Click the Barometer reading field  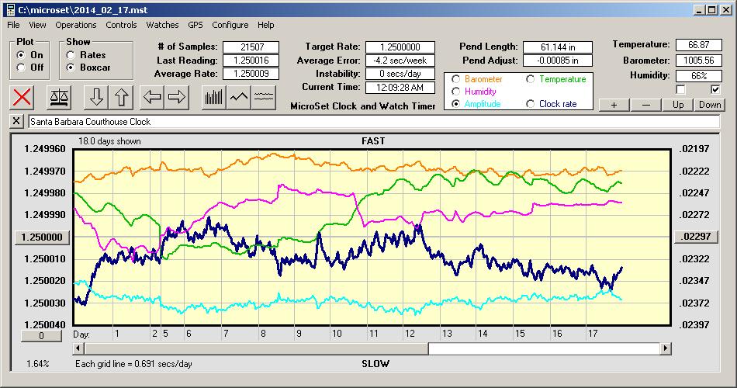(698, 61)
